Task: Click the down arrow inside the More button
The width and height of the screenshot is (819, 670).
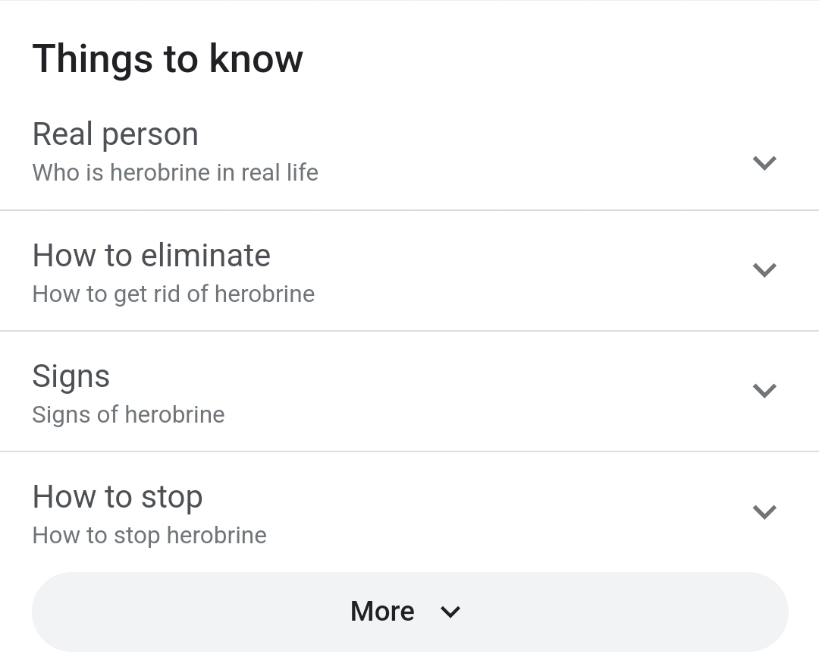Action: [x=450, y=612]
